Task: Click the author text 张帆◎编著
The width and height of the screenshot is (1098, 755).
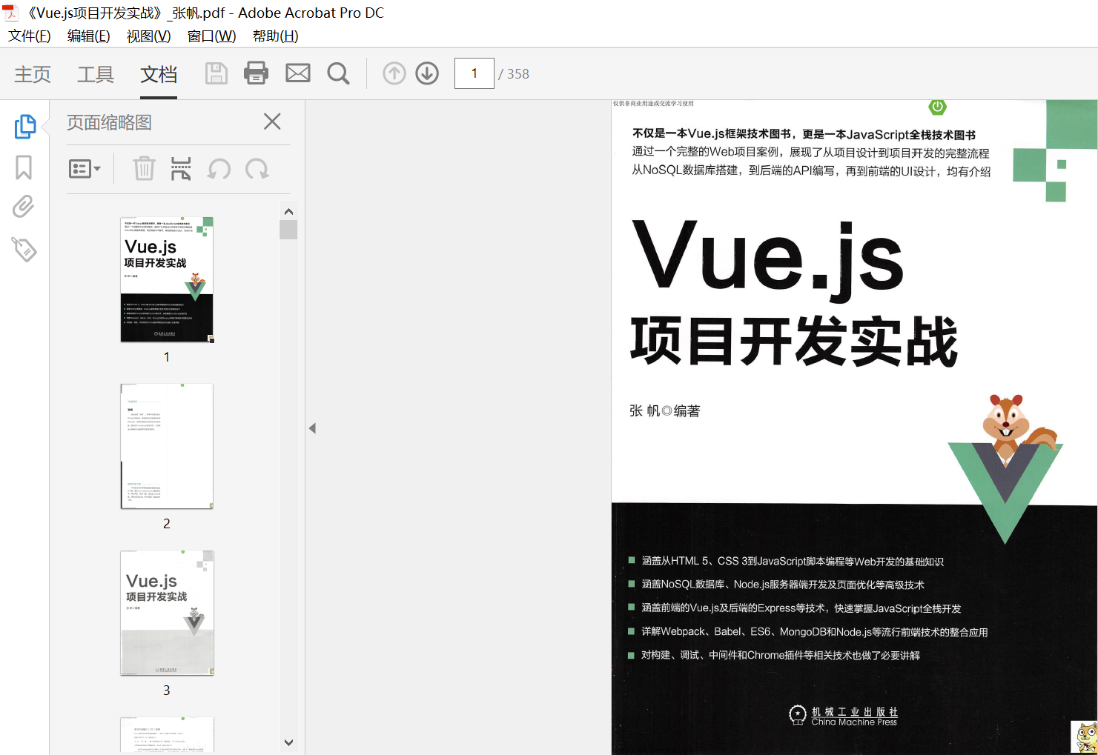Action: coord(664,410)
